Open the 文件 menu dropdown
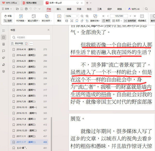Image resolution: width=155 pixels, height=151 pixels. click(x=7, y=9)
